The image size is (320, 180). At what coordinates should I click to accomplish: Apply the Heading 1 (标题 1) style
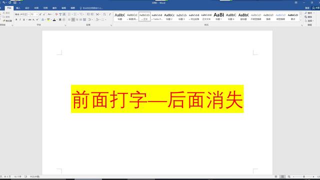click(218, 16)
